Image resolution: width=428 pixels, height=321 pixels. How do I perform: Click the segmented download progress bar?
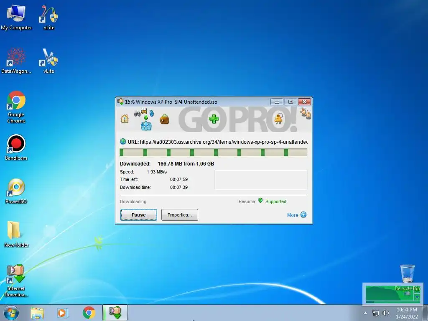(x=214, y=152)
